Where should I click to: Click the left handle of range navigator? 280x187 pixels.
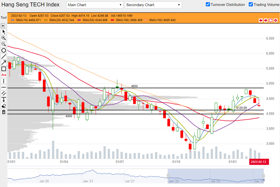pyautogui.click(x=168, y=176)
